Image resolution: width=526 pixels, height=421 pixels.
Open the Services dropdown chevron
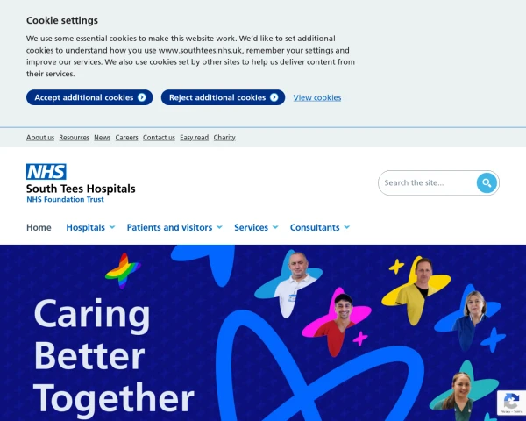click(275, 227)
